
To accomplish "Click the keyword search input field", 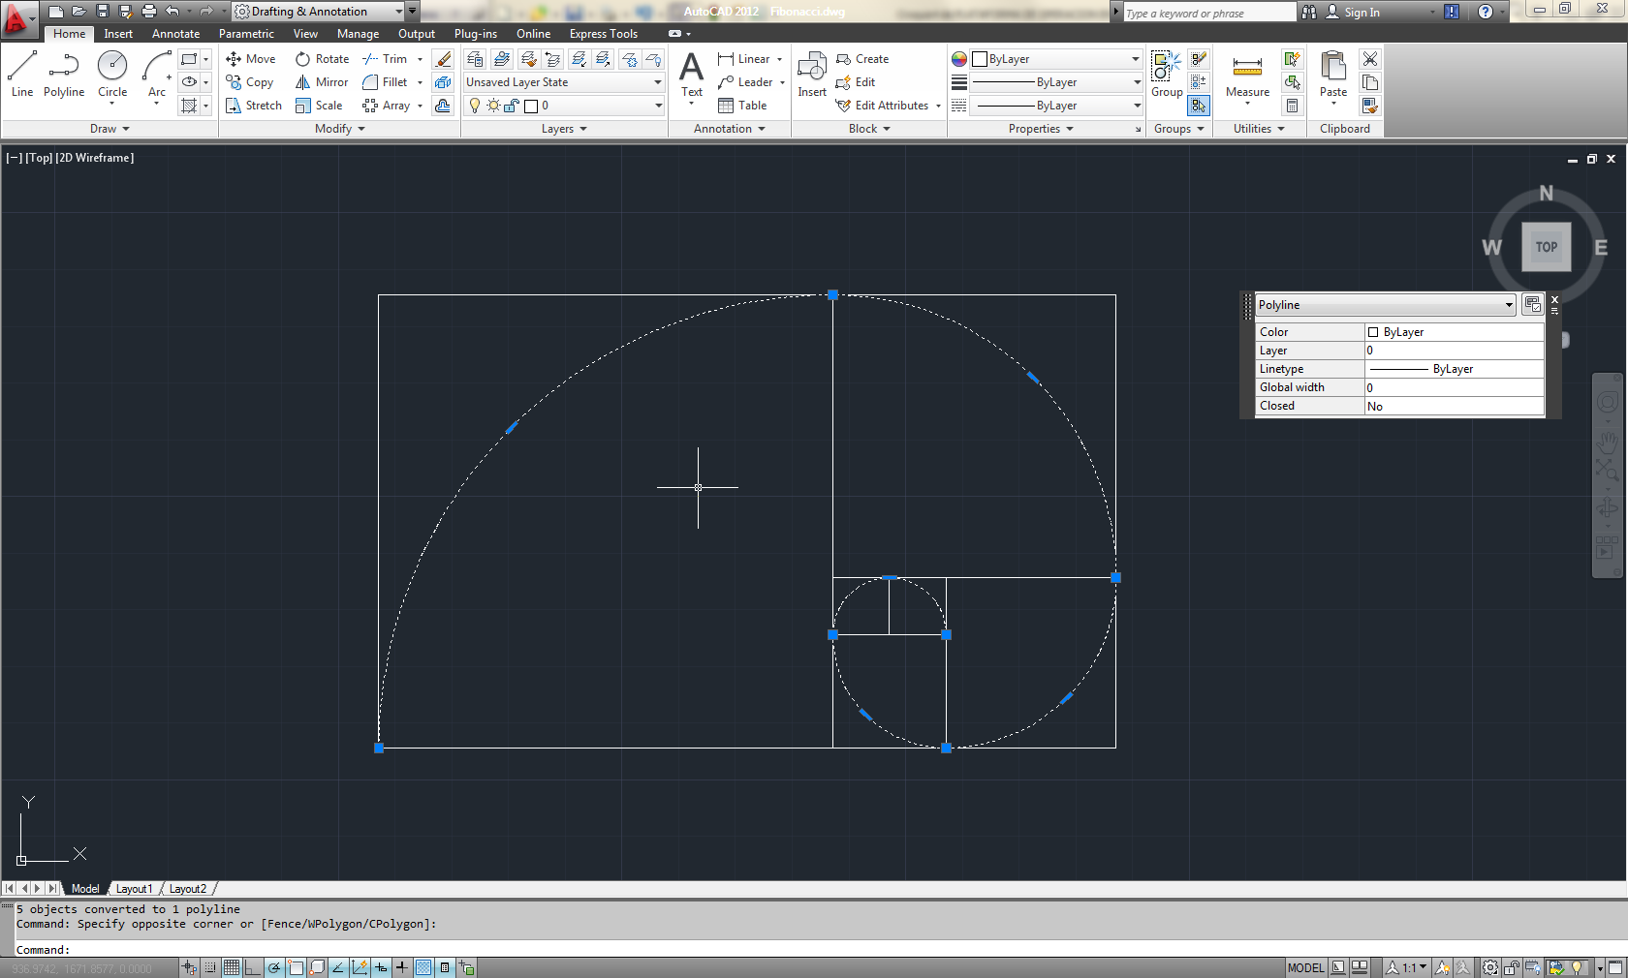I will pyautogui.click(x=1208, y=13).
